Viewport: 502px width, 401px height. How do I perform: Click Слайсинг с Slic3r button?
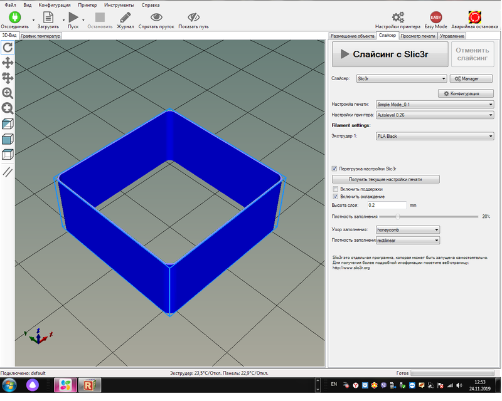[x=390, y=55]
